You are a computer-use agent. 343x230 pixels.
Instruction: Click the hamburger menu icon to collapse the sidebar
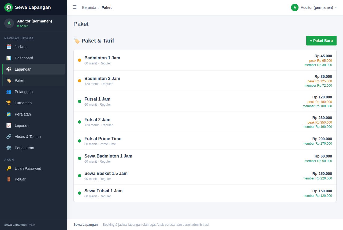(x=74, y=7)
